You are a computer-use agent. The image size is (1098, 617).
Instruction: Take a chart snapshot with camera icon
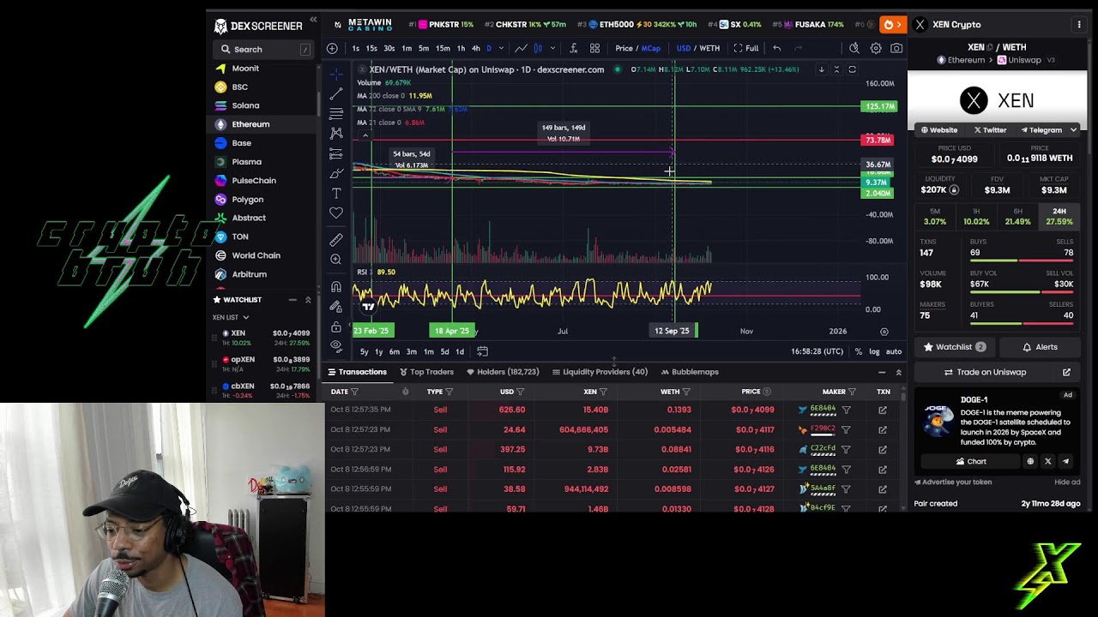click(896, 48)
